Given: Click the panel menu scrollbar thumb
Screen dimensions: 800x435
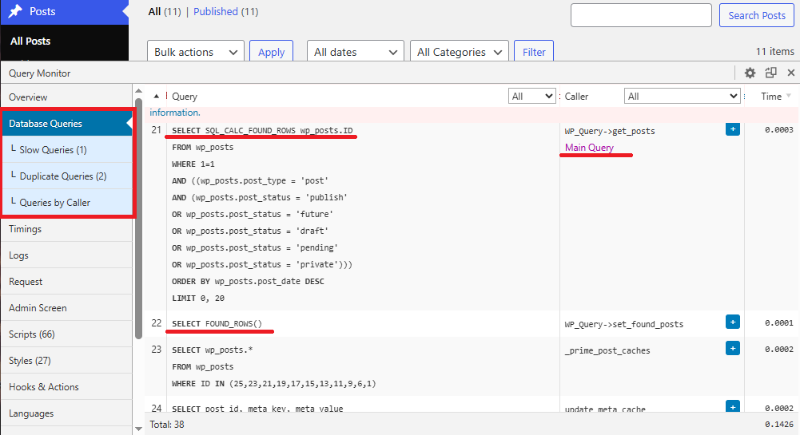Looking at the screenshot, I should [139, 218].
